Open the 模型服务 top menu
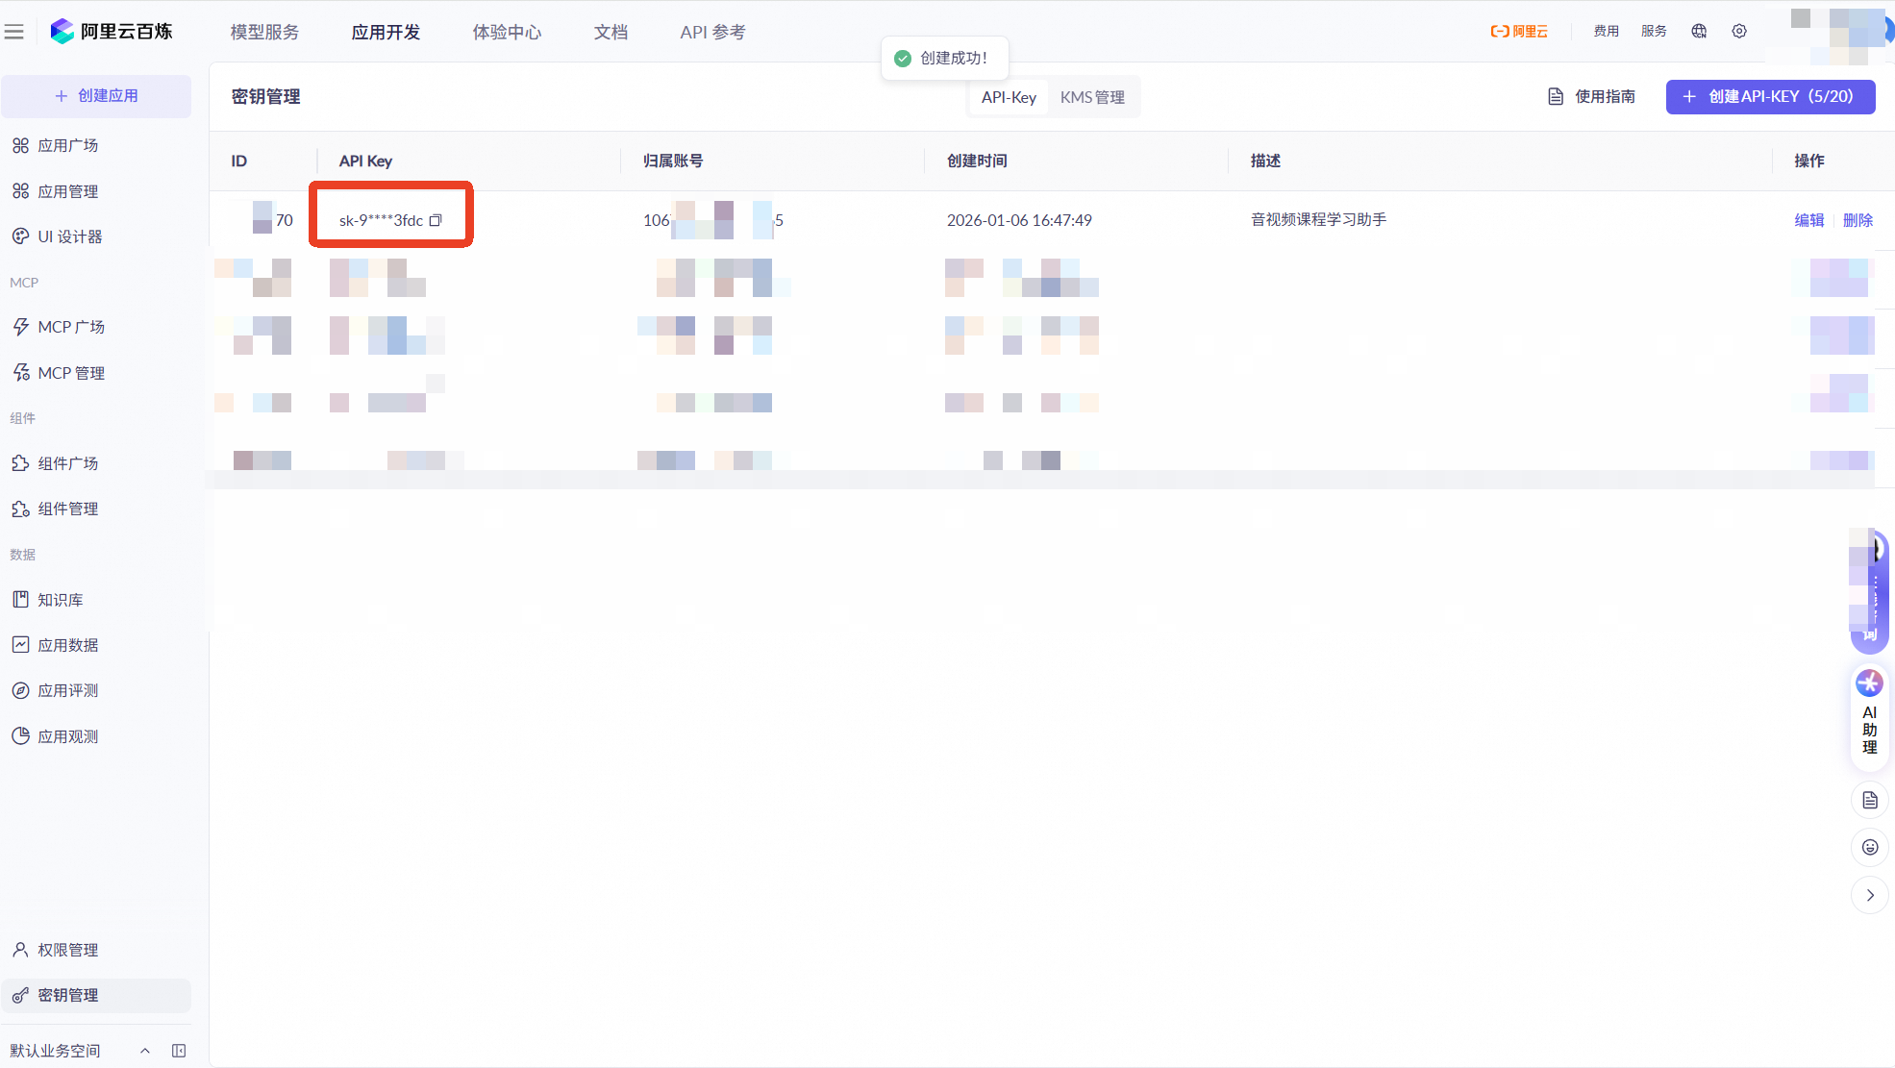The width and height of the screenshot is (1895, 1068). coord(264,32)
